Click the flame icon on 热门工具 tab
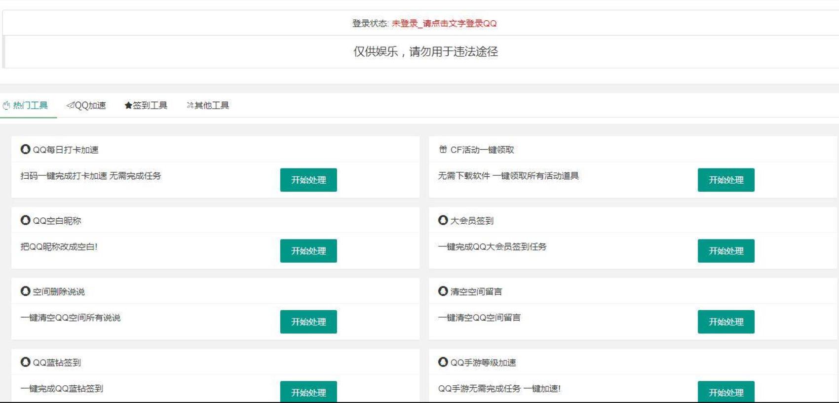Image resolution: width=839 pixels, height=403 pixels. click(6, 105)
